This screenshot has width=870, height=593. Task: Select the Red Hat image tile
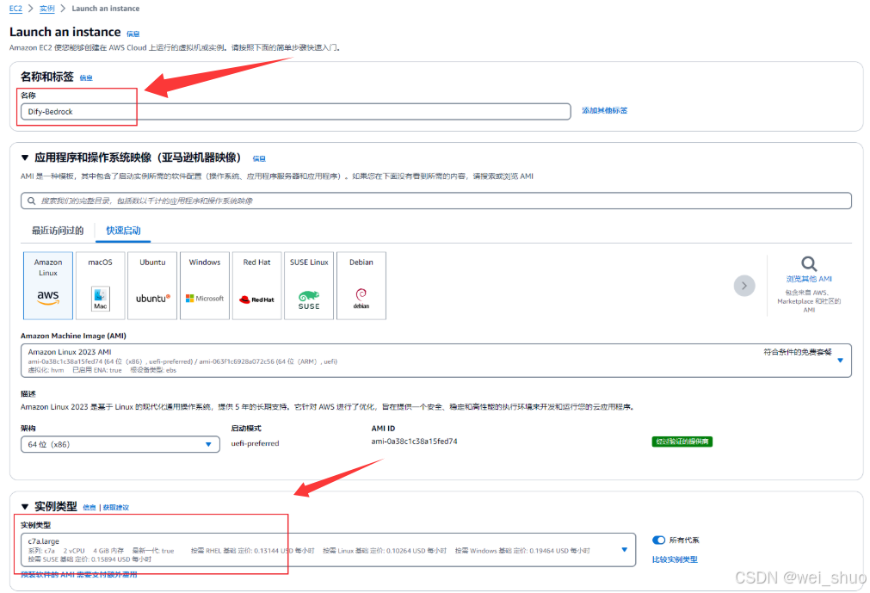256,286
